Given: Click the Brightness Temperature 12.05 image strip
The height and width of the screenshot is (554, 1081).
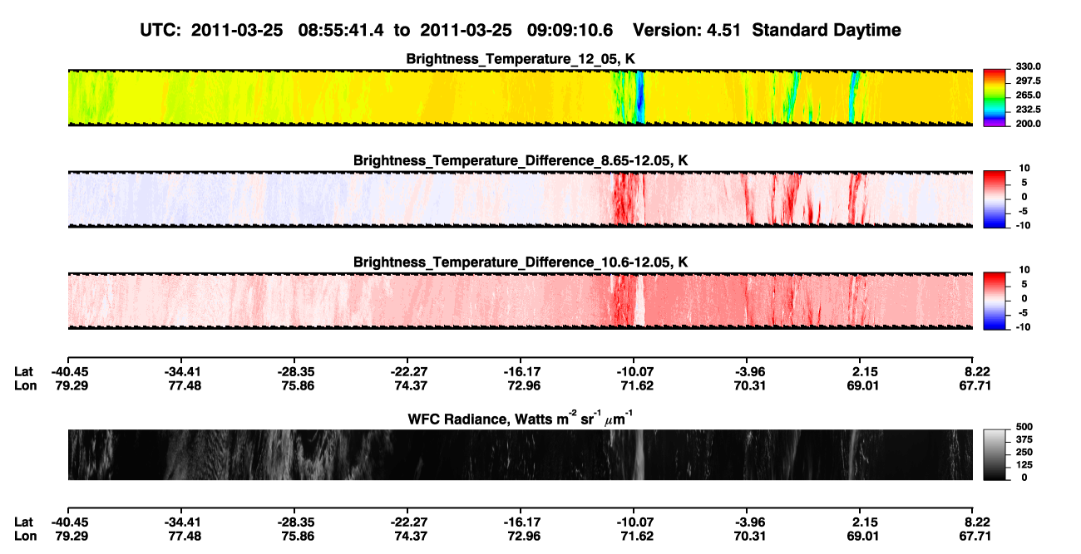Looking at the screenshot, I should tap(520, 98).
